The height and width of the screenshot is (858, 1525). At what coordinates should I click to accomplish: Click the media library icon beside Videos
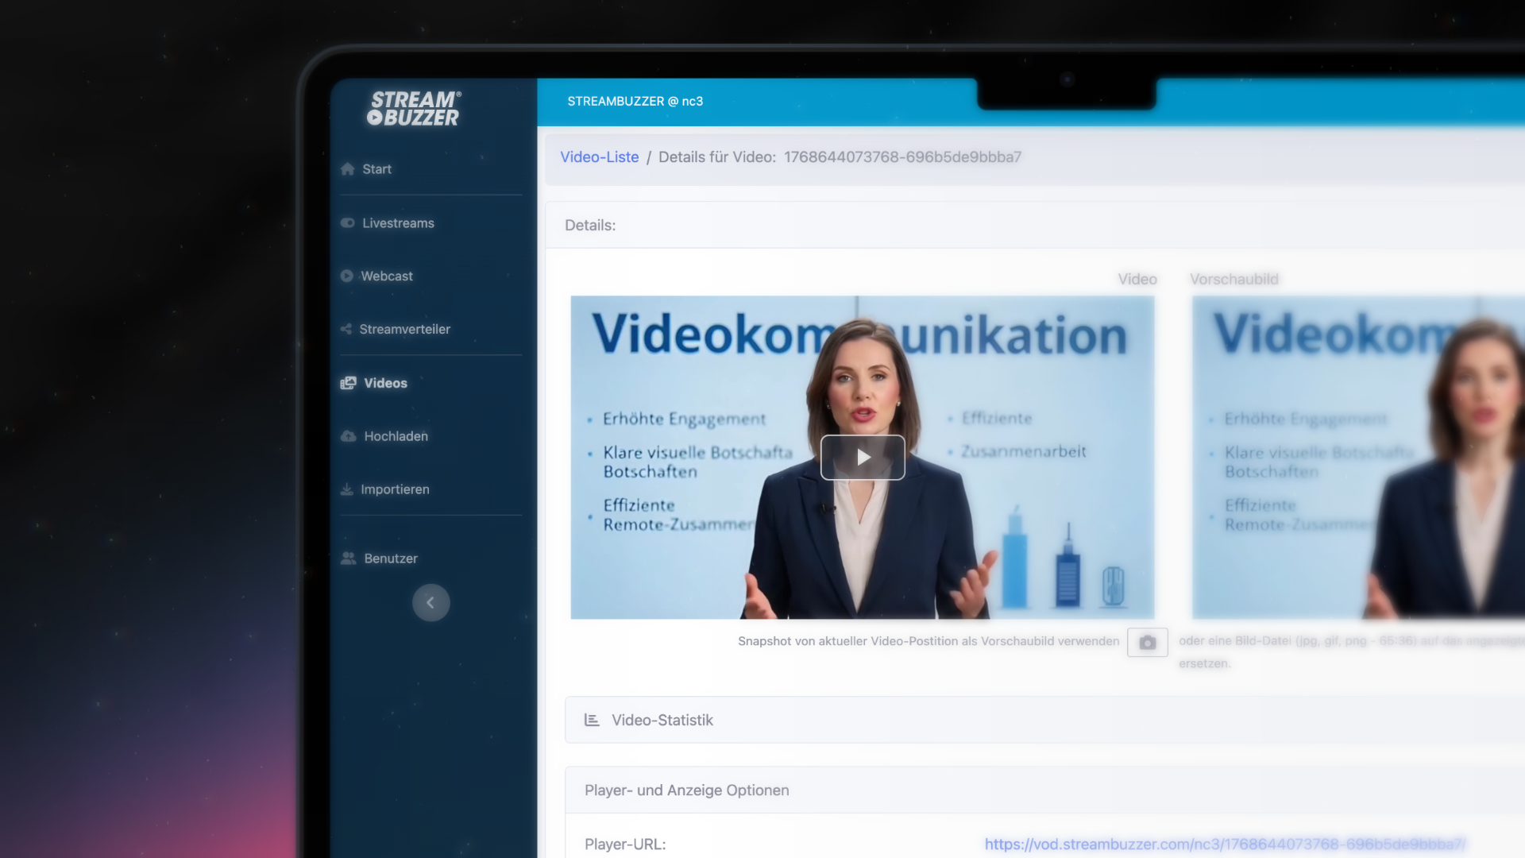click(349, 383)
